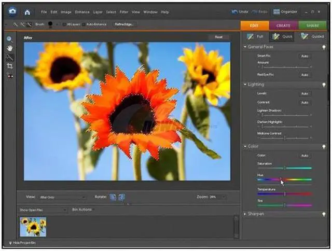Choose the New Selection brush mode icon
The height and width of the screenshot is (251, 332).
[15, 24]
